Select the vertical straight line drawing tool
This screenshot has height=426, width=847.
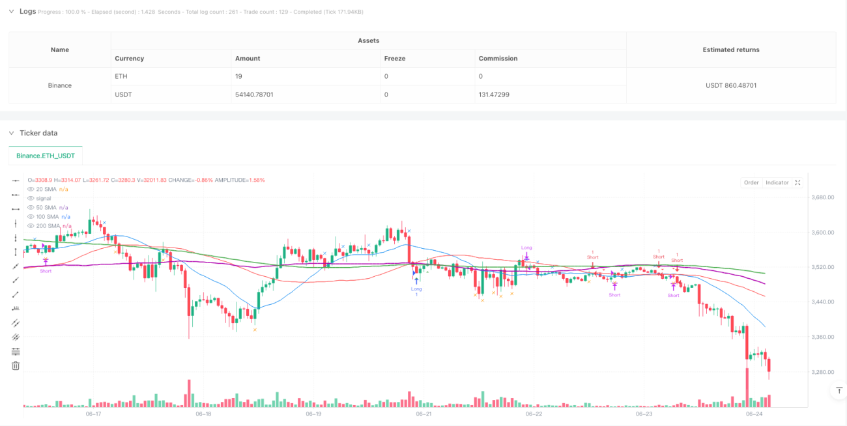(16, 223)
